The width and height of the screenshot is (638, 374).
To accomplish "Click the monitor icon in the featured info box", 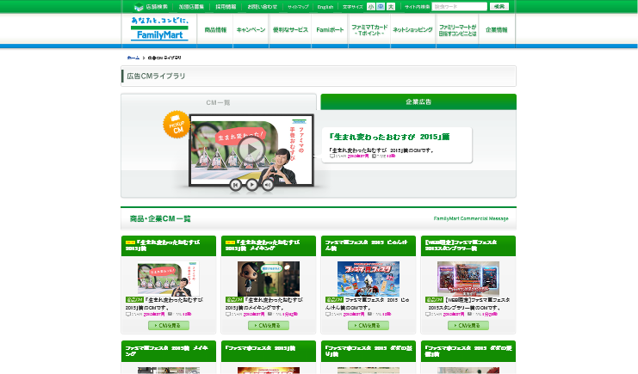I will (x=332, y=156).
